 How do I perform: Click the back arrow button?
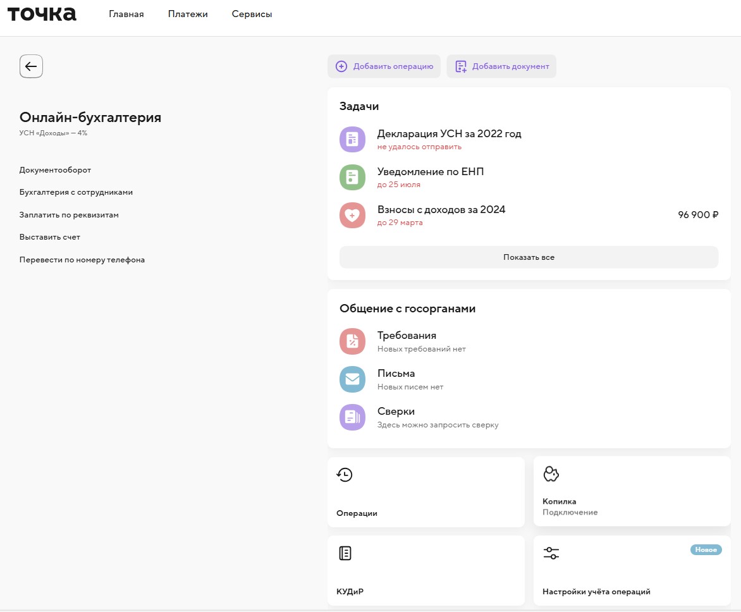pos(31,66)
